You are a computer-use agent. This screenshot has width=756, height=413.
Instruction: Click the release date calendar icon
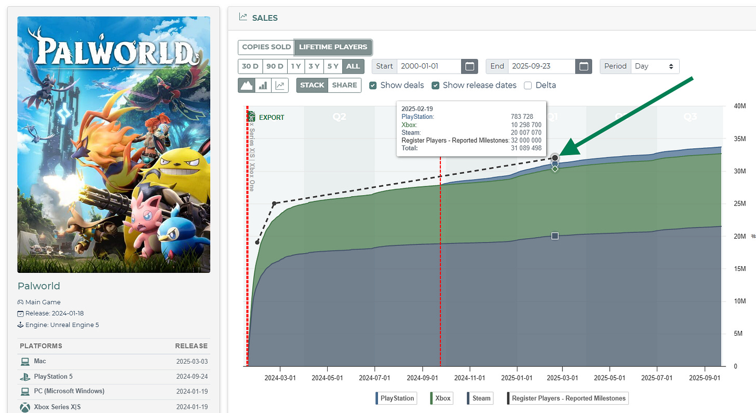point(20,313)
